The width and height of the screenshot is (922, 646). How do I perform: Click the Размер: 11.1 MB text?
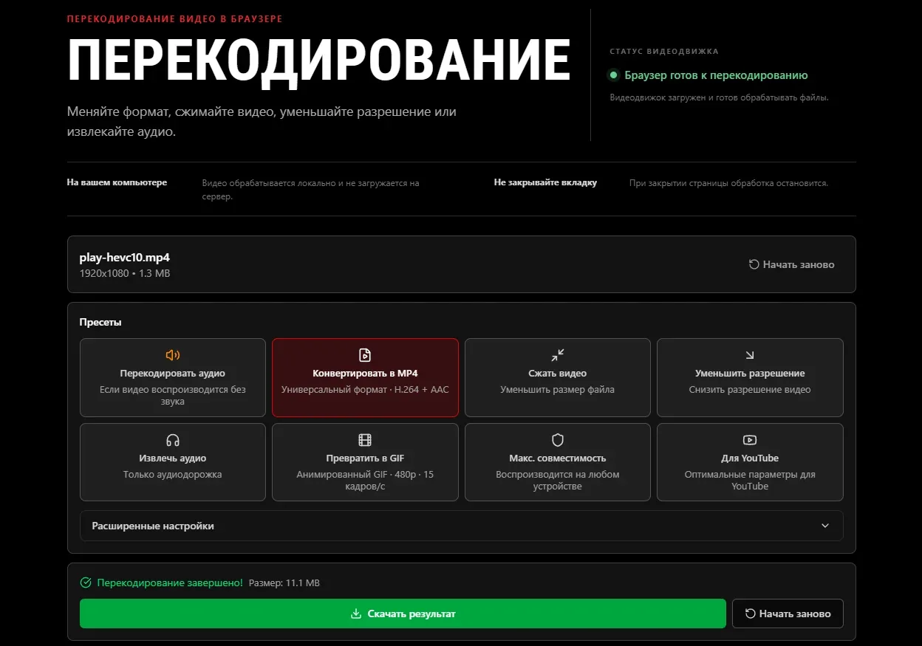coord(284,583)
